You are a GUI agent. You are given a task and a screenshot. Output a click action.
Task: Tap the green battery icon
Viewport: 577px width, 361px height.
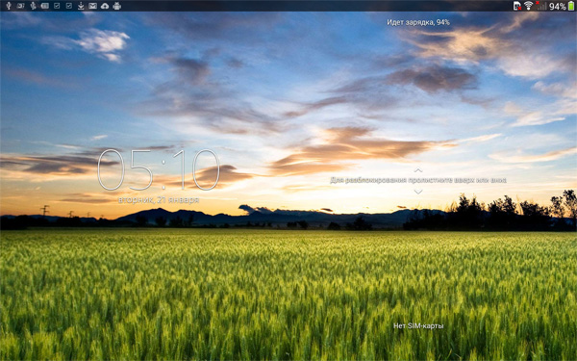pos(571,6)
